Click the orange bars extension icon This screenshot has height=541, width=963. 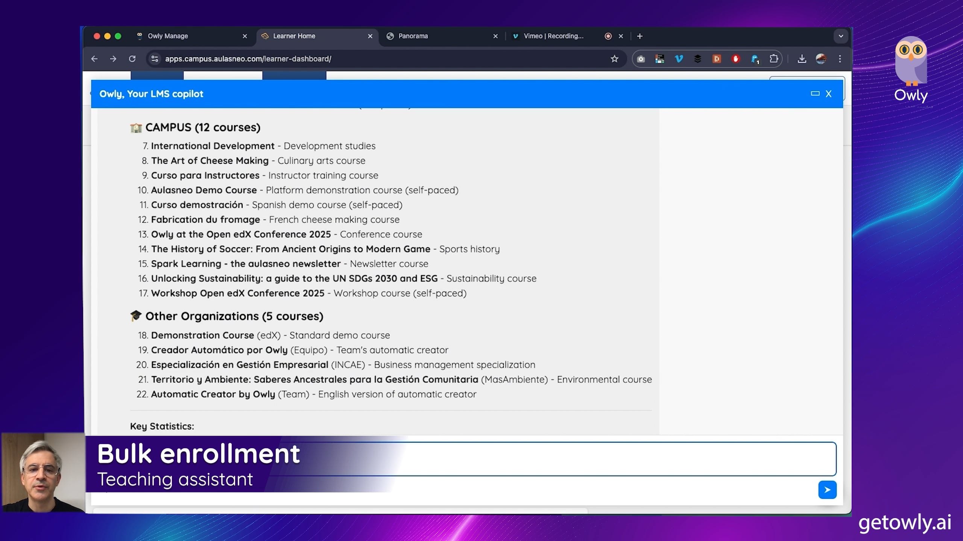pos(716,59)
